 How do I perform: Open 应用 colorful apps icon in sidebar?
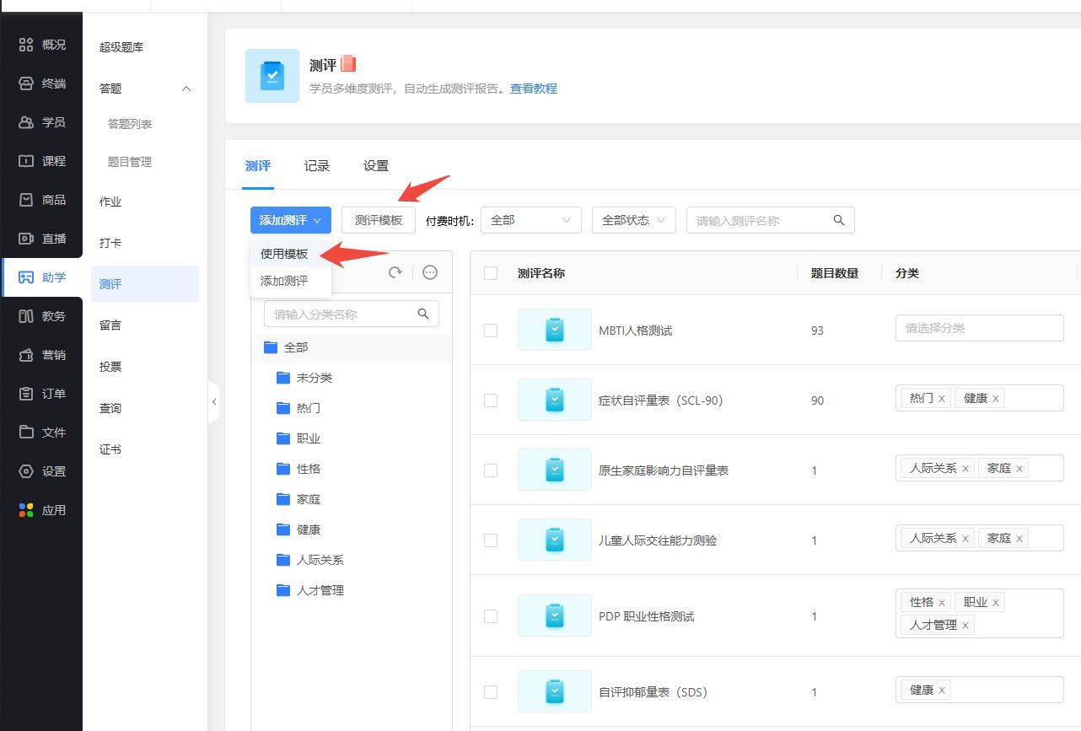point(26,510)
